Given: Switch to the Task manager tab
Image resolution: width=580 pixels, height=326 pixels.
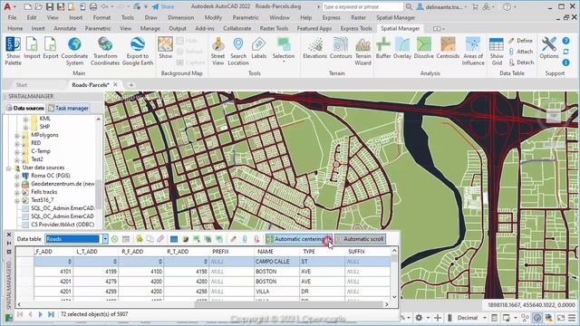Looking at the screenshot, I should 69,109.
